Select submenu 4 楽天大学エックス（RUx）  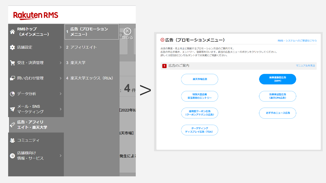point(92,78)
